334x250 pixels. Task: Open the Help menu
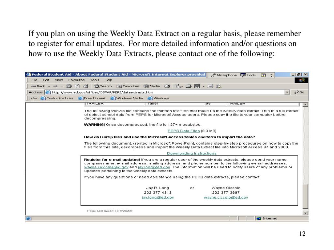point(108,80)
